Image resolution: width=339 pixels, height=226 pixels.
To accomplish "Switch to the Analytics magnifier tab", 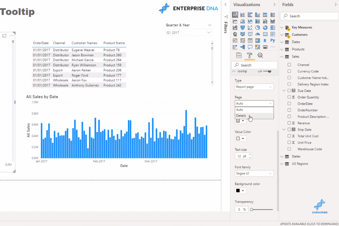I will [260, 56].
